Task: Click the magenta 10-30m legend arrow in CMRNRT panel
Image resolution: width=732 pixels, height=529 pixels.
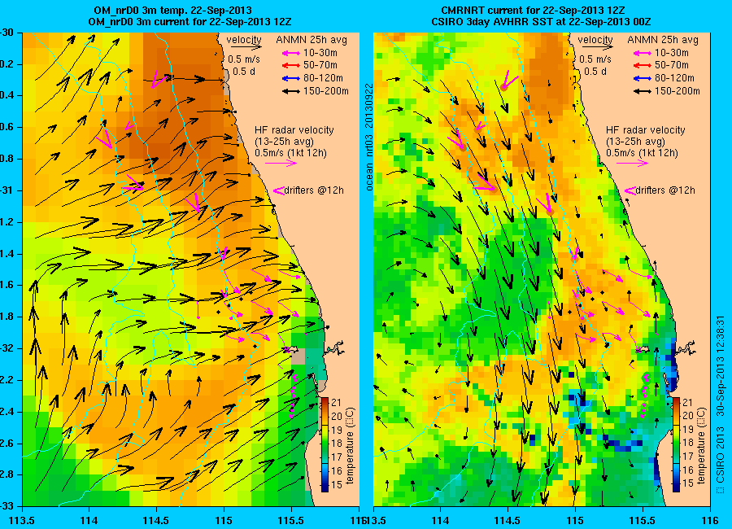Action: click(x=643, y=53)
